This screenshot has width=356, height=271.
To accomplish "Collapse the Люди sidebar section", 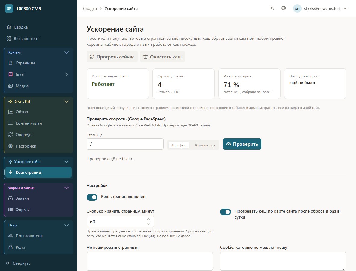I will [66, 225].
